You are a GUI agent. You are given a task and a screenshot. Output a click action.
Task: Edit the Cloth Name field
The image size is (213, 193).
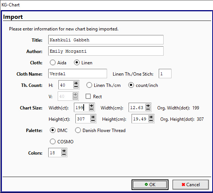(x=78, y=74)
